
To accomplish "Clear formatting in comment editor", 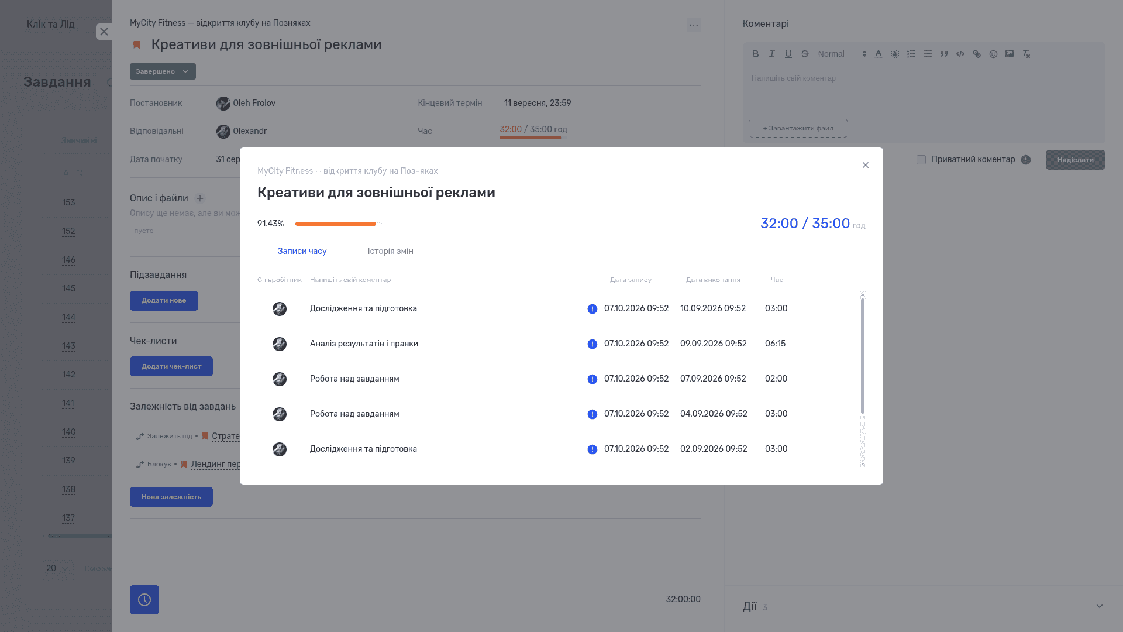I will tap(1025, 54).
